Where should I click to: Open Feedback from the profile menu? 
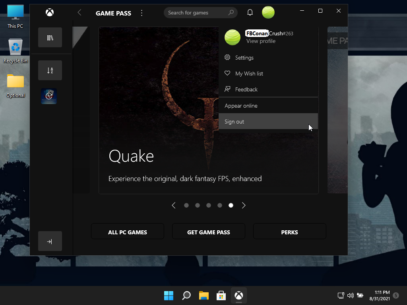tap(268, 89)
